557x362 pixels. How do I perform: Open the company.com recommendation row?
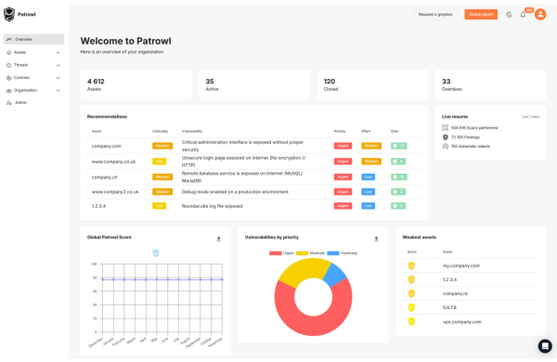pos(254,146)
